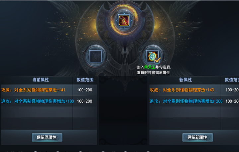The width and height of the screenshot is (239, 152).
Task: Open the green 回天玉 item link
Action: pos(150,67)
